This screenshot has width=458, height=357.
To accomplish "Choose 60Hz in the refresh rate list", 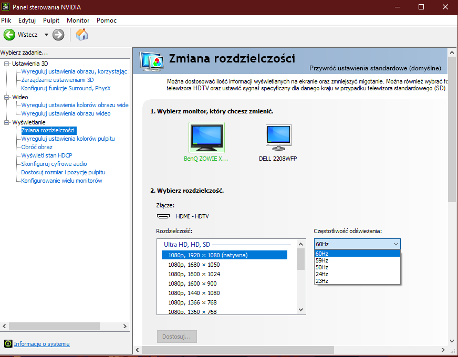I will (357, 254).
